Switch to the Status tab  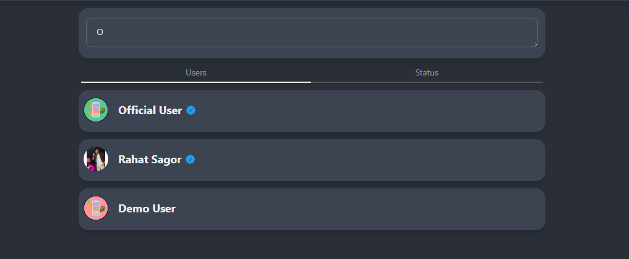(427, 72)
